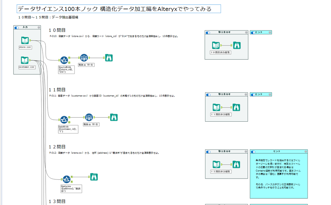The width and height of the screenshot is (331, 205).
Task: Click the １０問目出力結果 annotation label
Action: pos(221,53)
